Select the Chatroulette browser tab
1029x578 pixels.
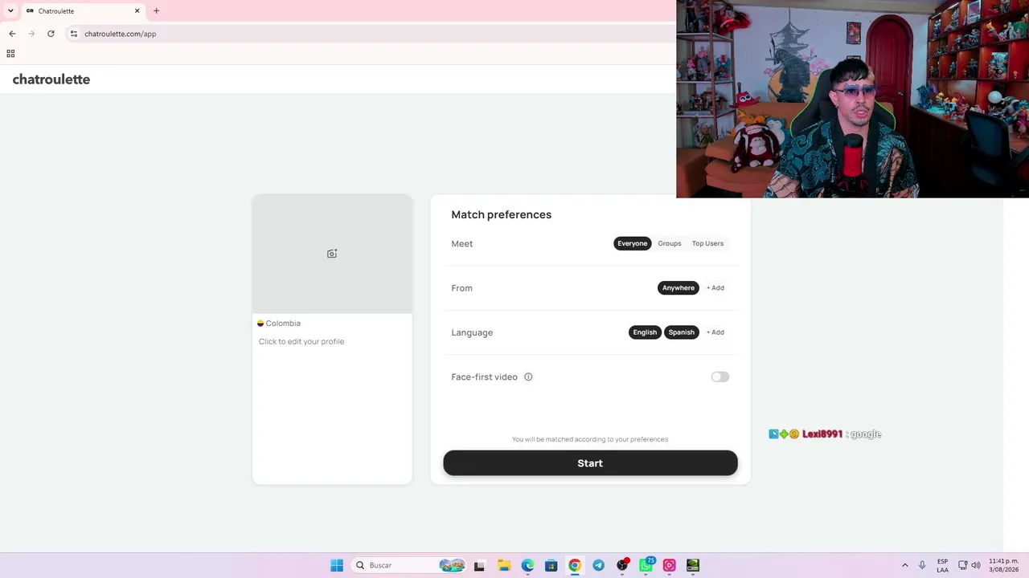coord(83,11)
